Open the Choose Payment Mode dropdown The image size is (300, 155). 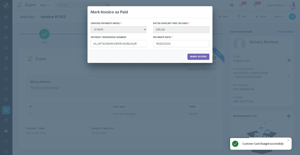[118, 29]
